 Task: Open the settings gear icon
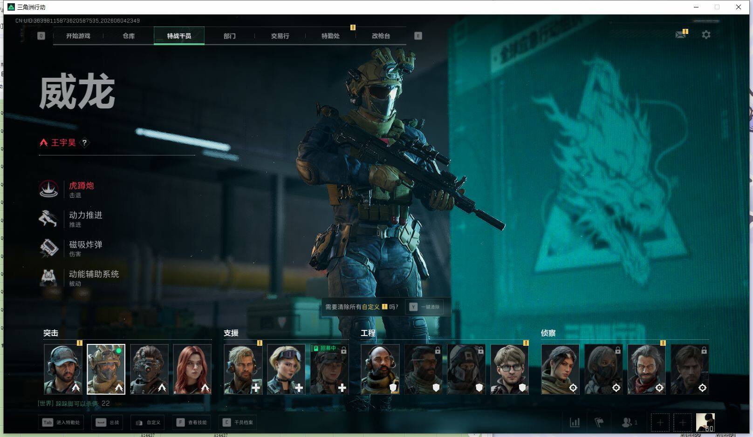[706, 34]
